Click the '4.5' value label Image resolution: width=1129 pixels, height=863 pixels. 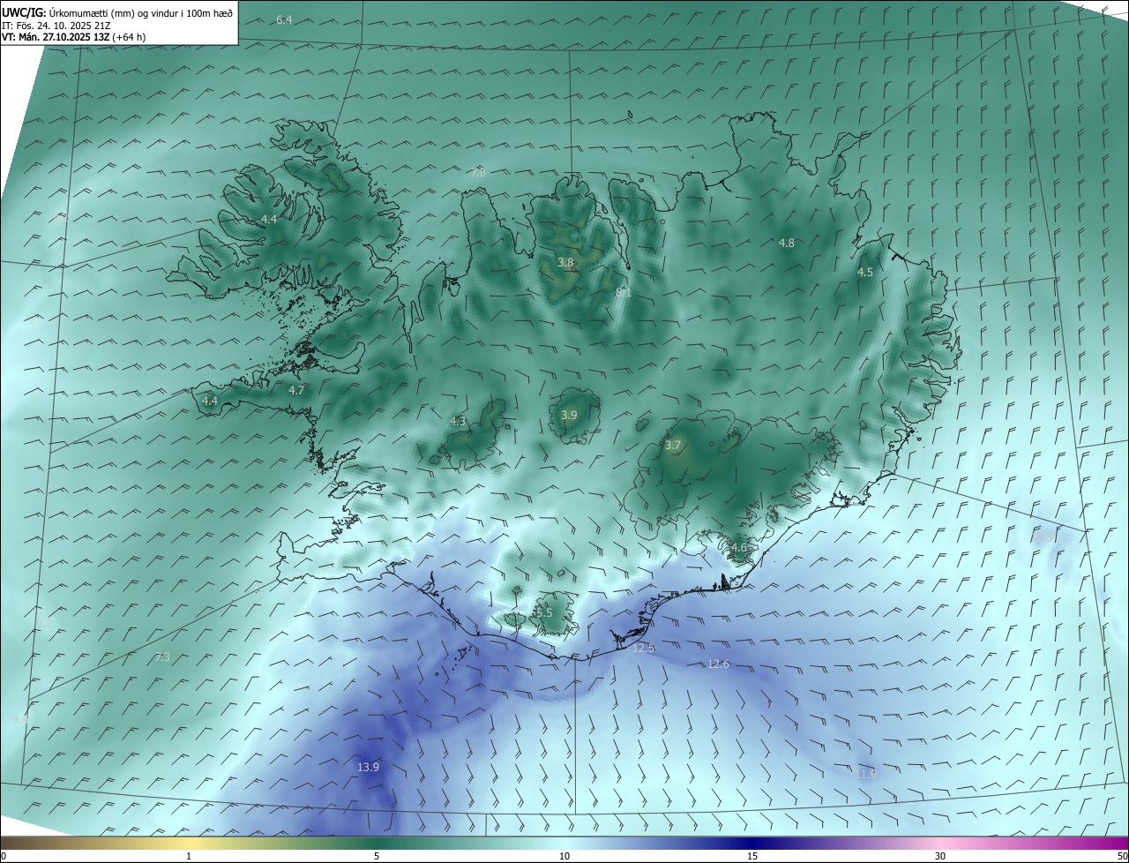point(865,273)
